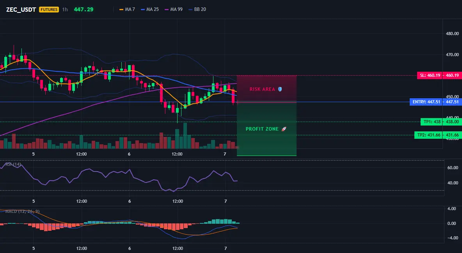Click the red 460.19 price axis tag

click(x=452, y=75)
